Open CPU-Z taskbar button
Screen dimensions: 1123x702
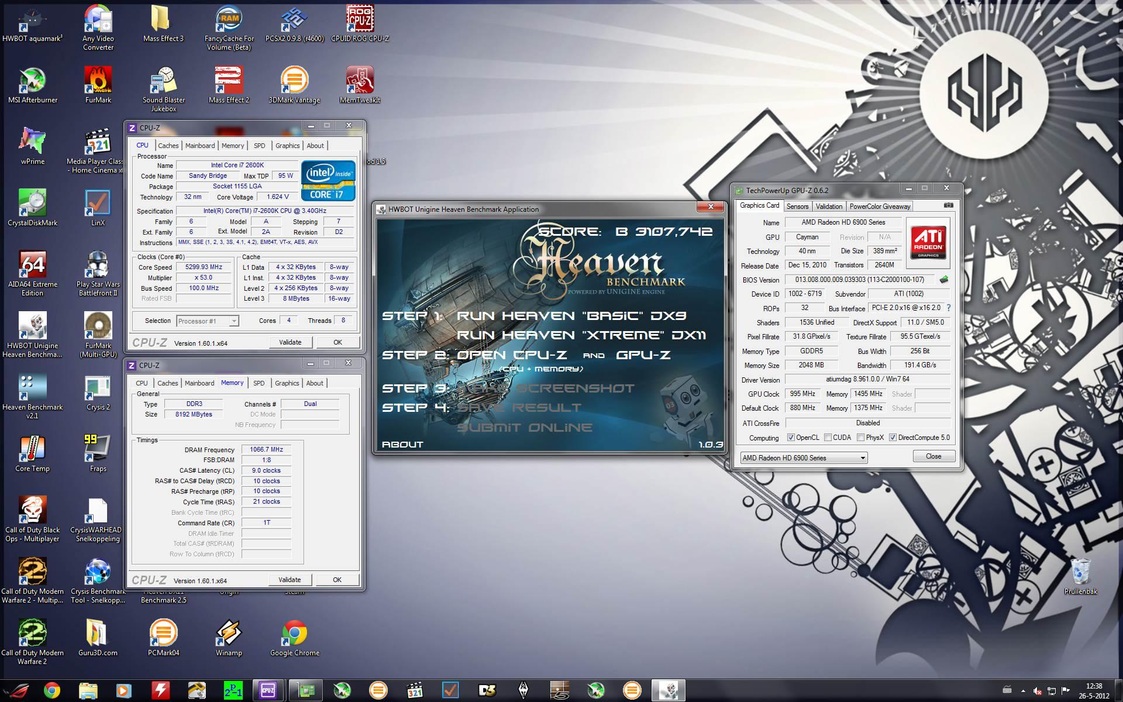pyautogui.click(x=268, y=690)
